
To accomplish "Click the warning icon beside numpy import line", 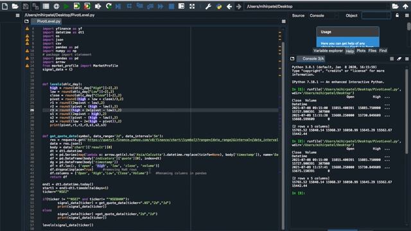I will pos(27,51).
